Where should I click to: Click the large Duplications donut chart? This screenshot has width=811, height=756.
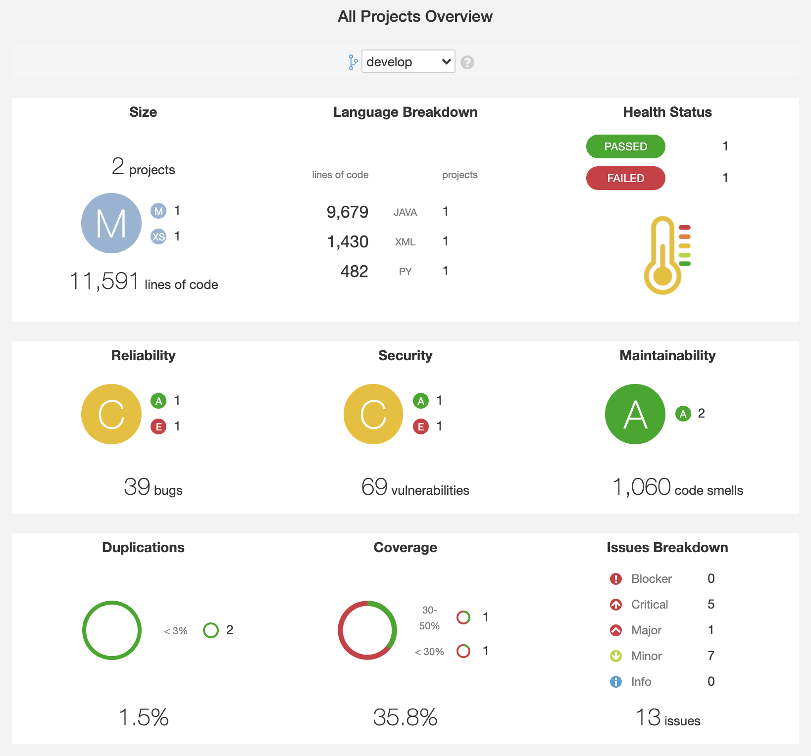point(112,630)
